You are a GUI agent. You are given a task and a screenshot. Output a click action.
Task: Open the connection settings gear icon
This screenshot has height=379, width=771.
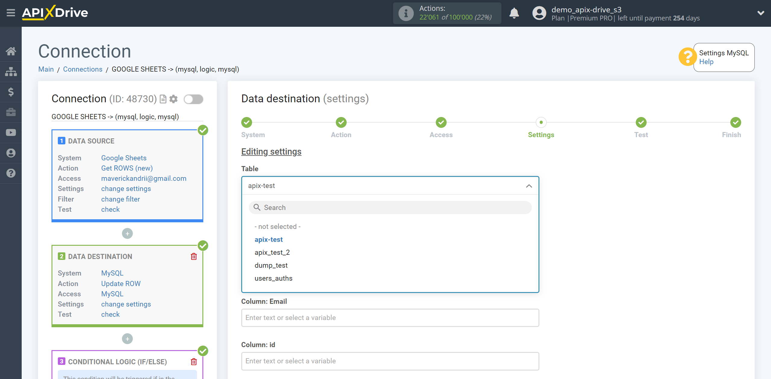click(x=173, y=99)
